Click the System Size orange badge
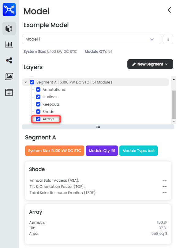 (x=55, y=151)
